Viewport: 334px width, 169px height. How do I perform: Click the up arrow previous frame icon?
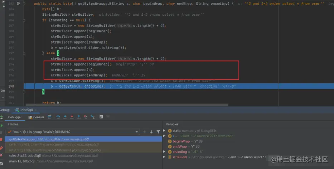(x=144, y=132)
